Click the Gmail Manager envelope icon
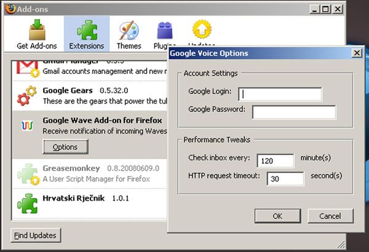The height and width of the screenshot is (252, 369). coord(27,68)
